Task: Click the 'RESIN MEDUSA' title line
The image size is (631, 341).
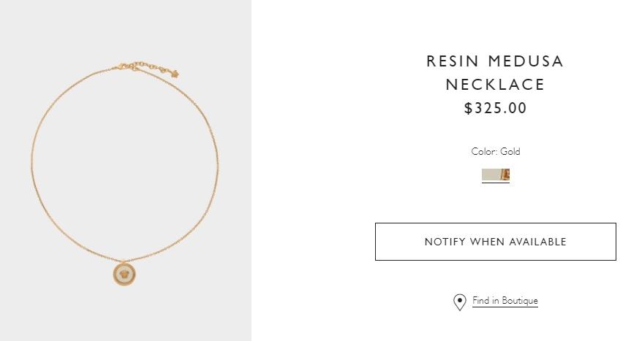Action: point(495,61)
